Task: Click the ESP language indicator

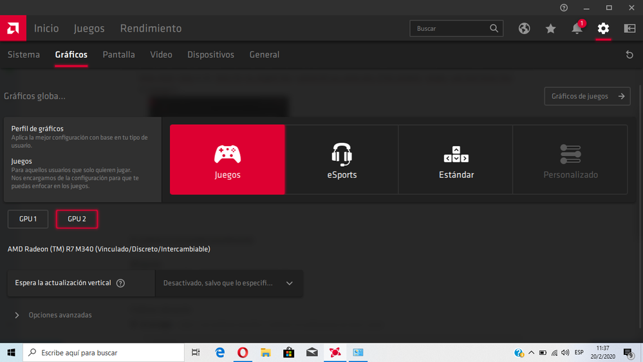Action: (x=579, y=352)
